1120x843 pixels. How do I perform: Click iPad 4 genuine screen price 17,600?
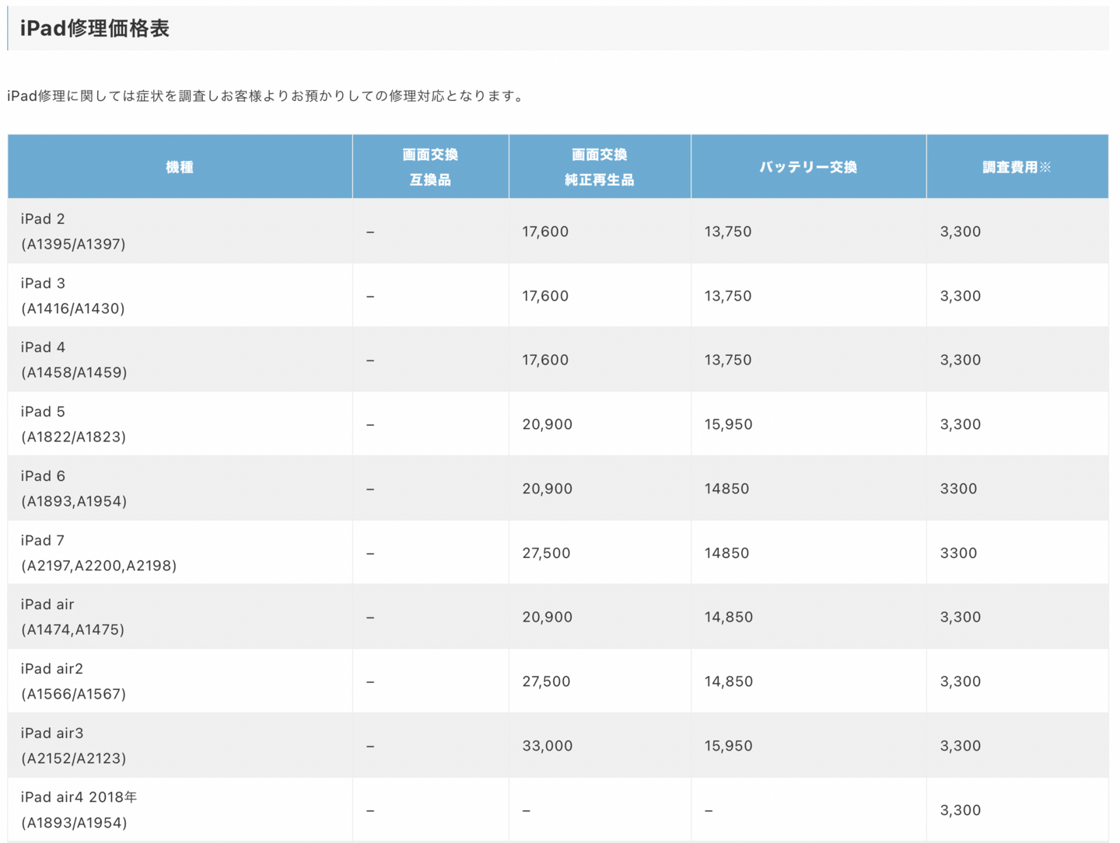545,360
